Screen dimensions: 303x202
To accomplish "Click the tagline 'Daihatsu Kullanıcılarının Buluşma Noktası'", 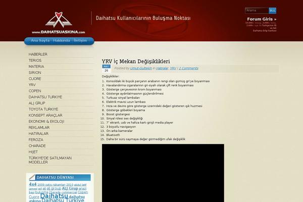I will [143, 18].
